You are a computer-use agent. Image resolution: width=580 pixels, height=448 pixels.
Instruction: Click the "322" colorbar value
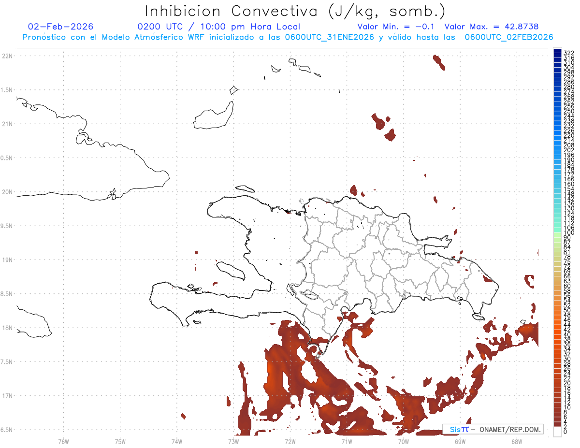569,53
